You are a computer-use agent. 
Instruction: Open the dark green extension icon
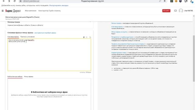pos(172,1)
